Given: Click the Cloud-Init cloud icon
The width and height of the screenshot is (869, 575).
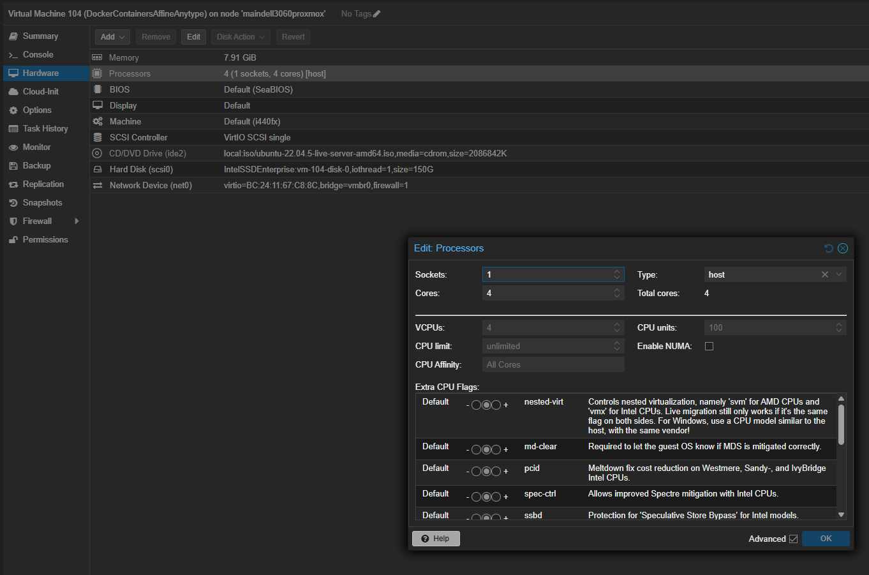Looking at the screenshot, I should [13, 92].
